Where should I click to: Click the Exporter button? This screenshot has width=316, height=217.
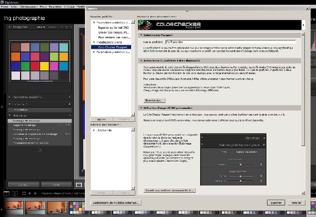276,202
